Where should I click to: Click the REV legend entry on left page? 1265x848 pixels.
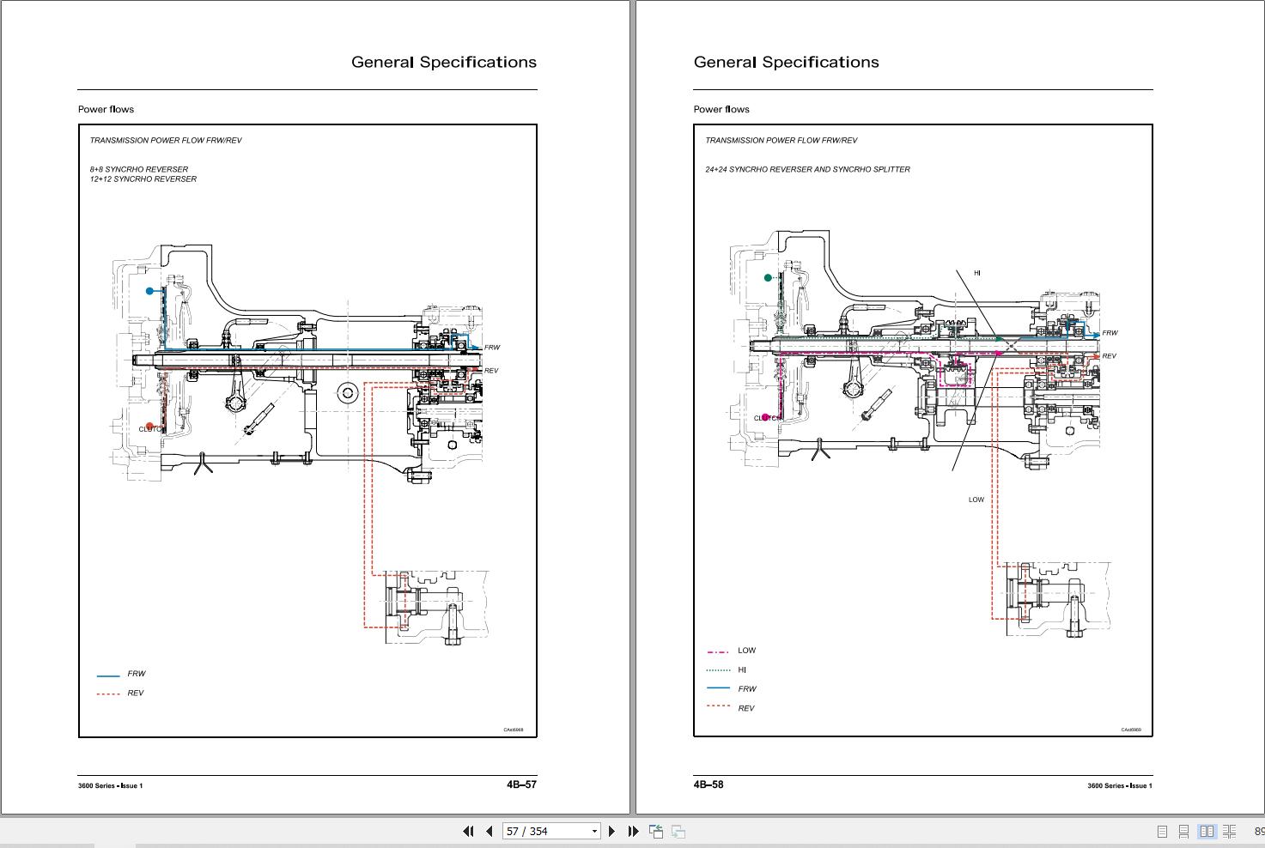(x=120, y=694)
